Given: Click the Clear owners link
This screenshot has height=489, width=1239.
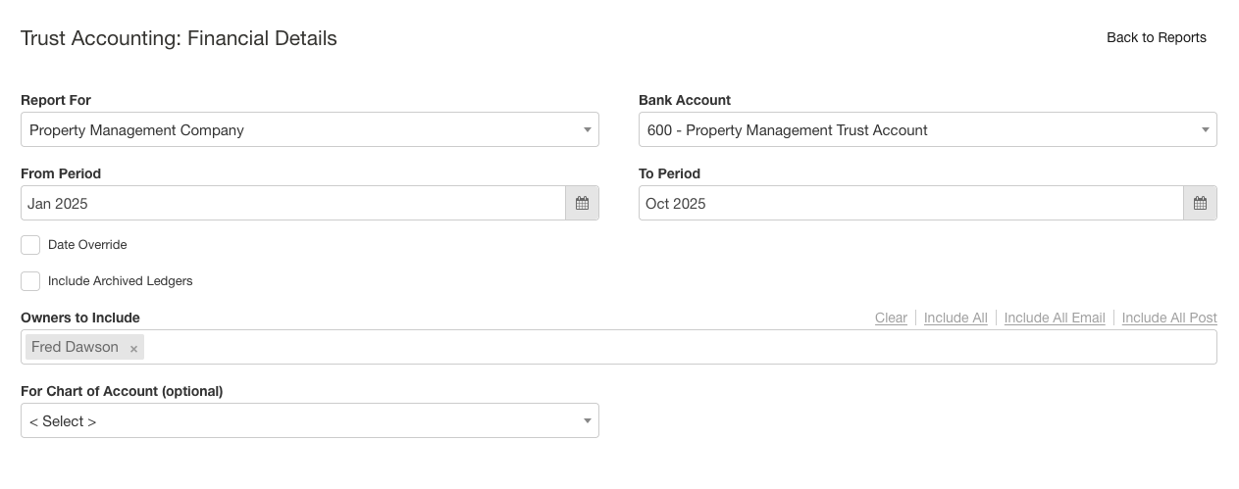Looking at the screenshot, I should (x=891, y=318).
